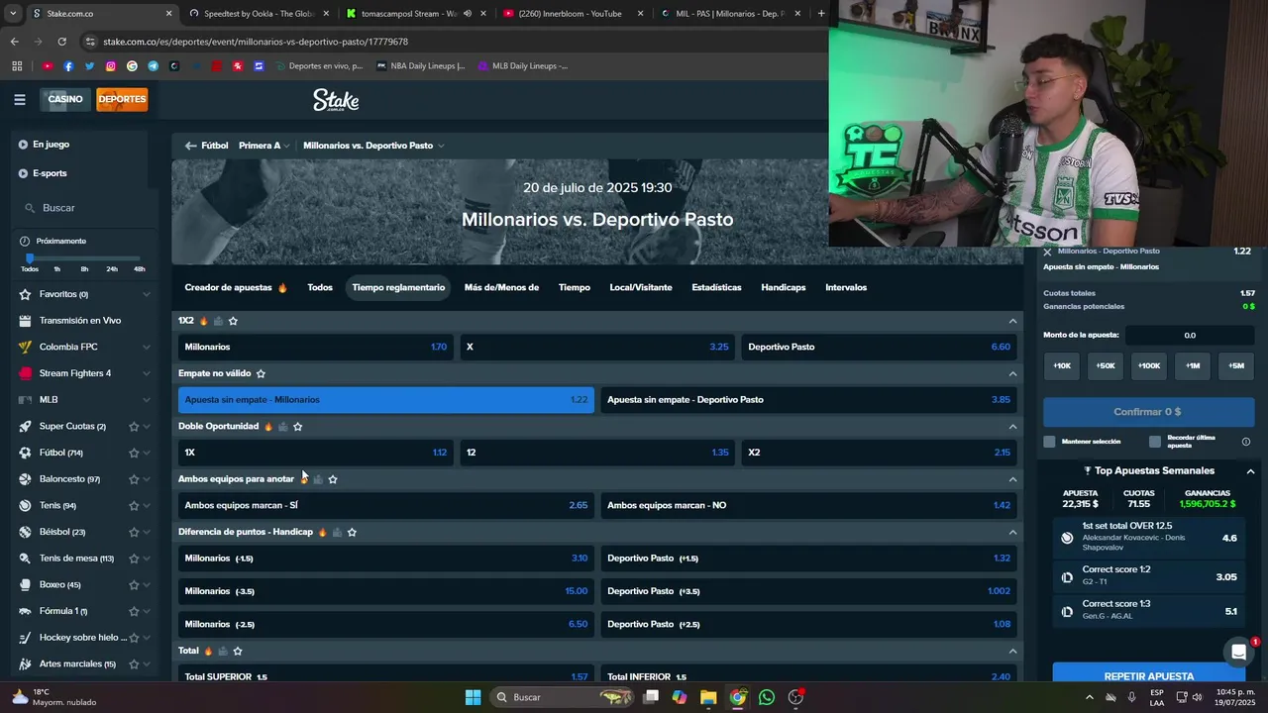Select the Deportivo Pasto 6.60 odds
Screen dimensions: 1268x713
point(879,347)
